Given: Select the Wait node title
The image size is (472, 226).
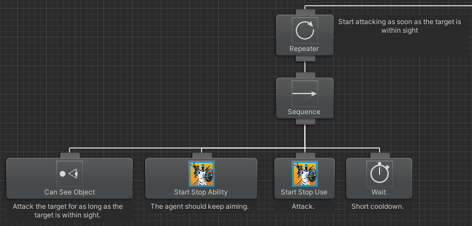Looking at the screenshot, I should click(x=378, y=192).
